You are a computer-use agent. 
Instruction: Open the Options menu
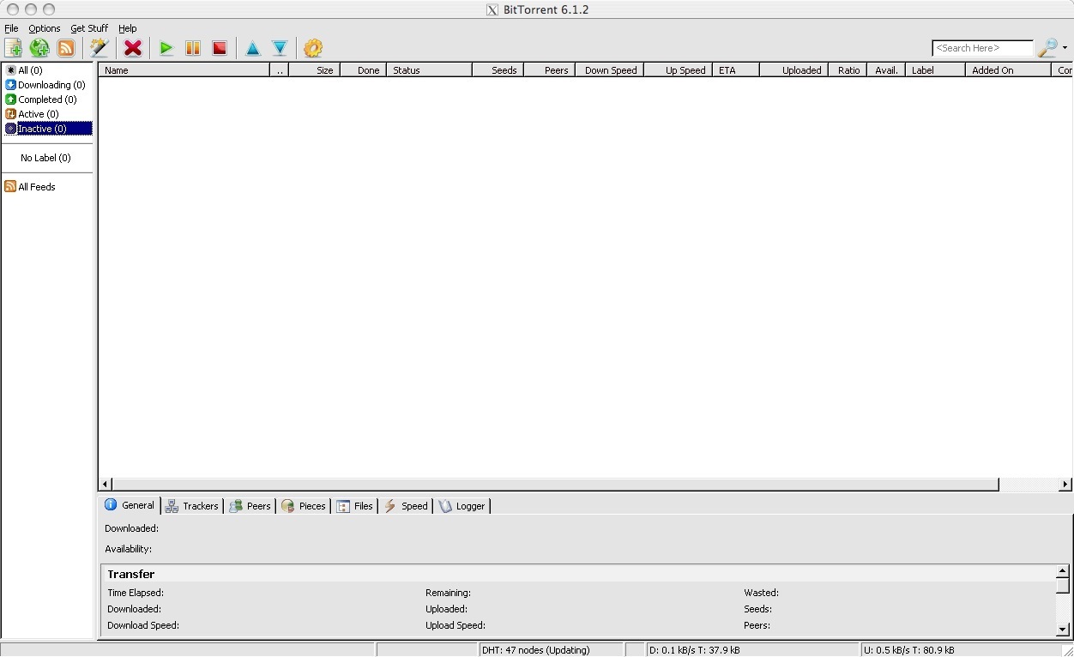coord(45,28)
